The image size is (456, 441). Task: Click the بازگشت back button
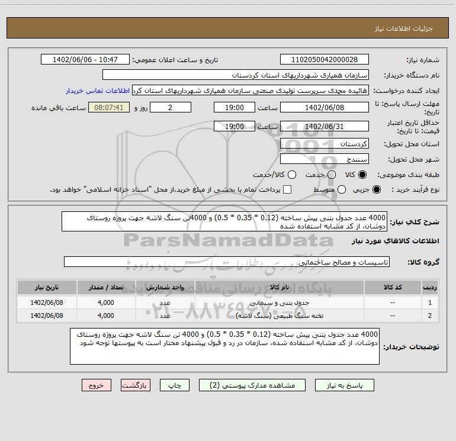(x=136, y=385)
